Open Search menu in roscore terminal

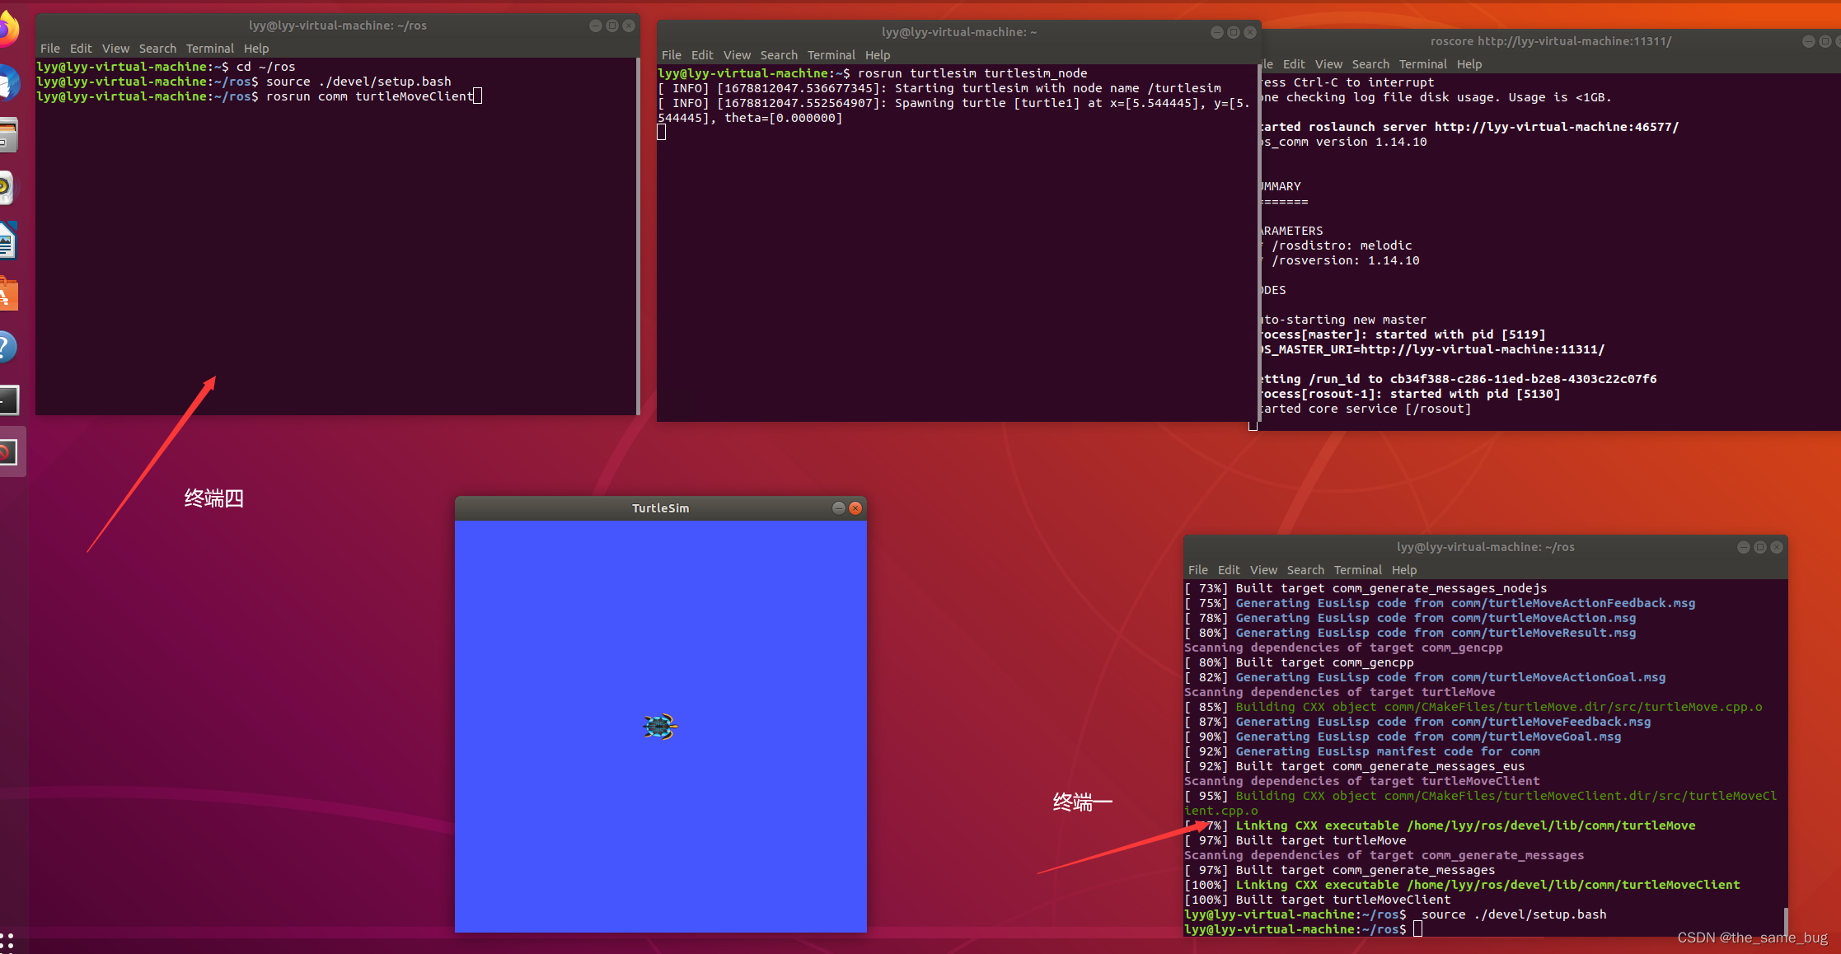click(1370, 64)
